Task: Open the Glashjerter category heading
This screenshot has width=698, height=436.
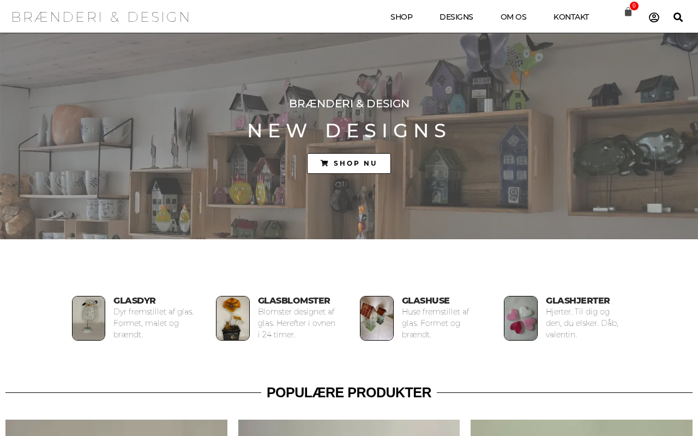Action: tap(578, 301)
